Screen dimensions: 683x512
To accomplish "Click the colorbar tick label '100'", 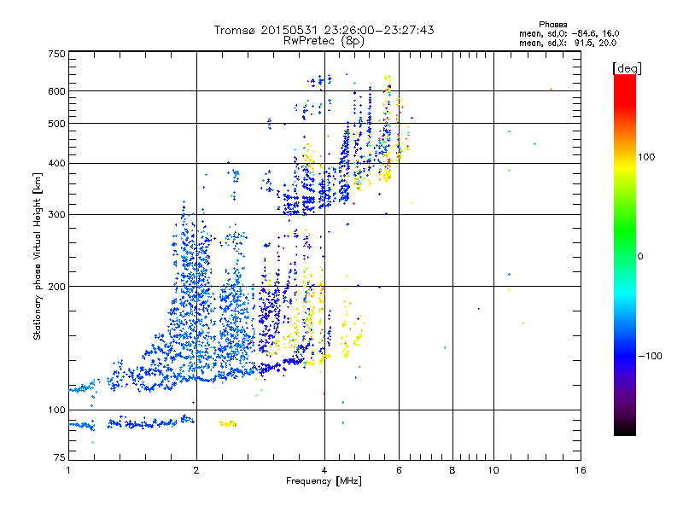I will (x=646, y=157).
